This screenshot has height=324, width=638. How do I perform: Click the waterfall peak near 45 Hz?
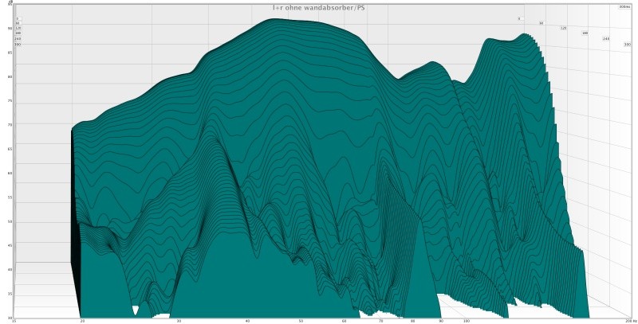(274, 19)
